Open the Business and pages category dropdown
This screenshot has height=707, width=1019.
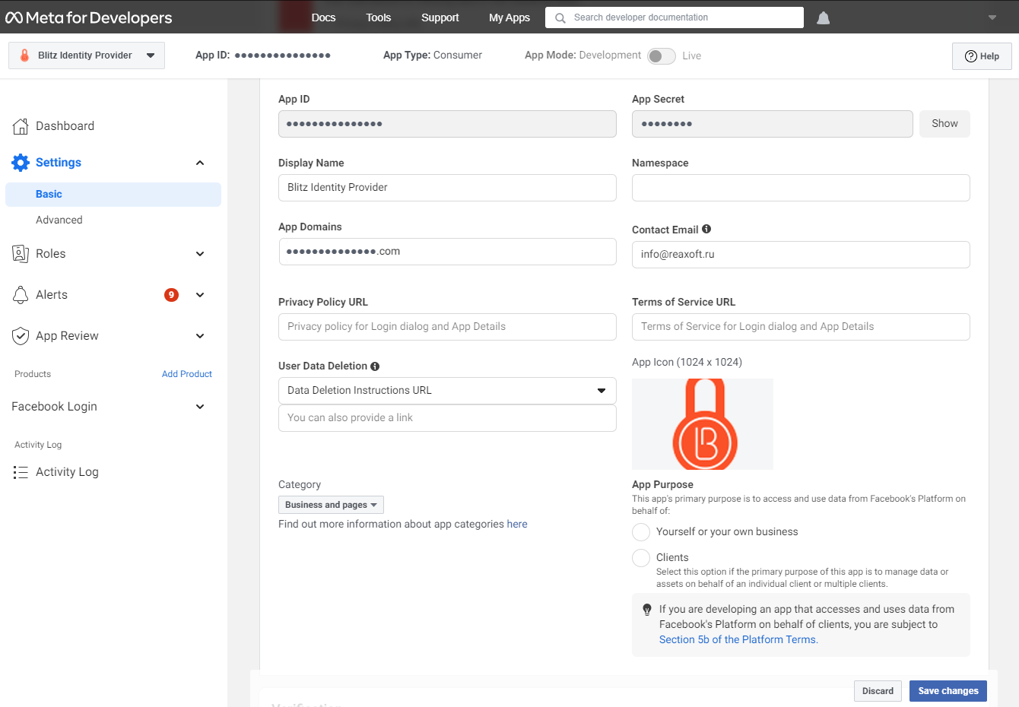(x=331, y=505)
